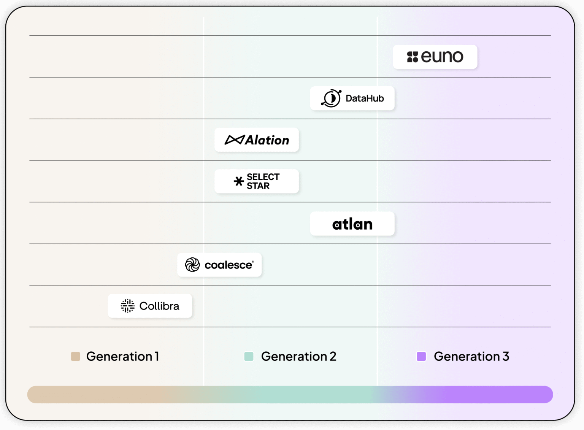This screenshot has width=584, height=430.
Task: Click the coalesce wordmark text
Action: (x=229, y=265)
